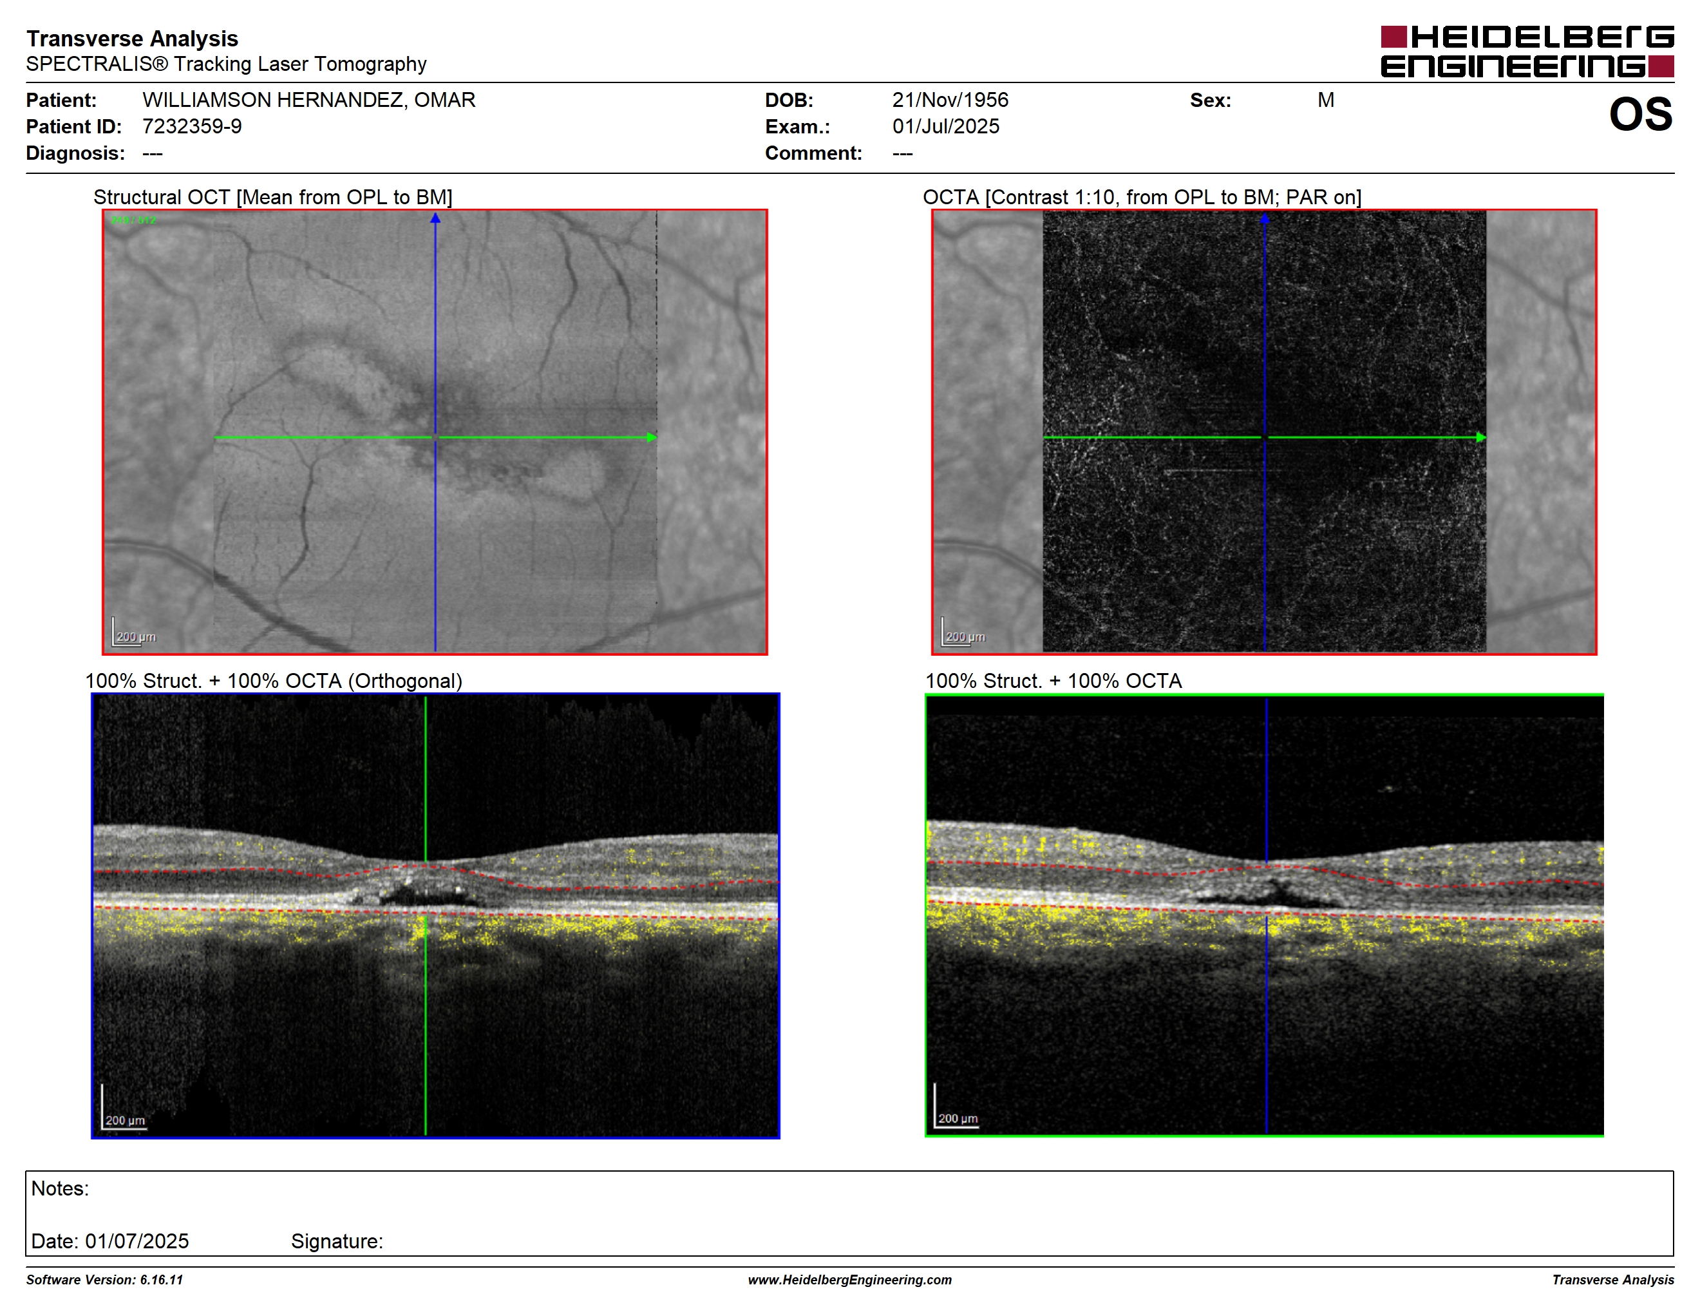Click the Transverse Analysis title
Viewport: 1700px width, 1314px height.
(x=132, y=38)
